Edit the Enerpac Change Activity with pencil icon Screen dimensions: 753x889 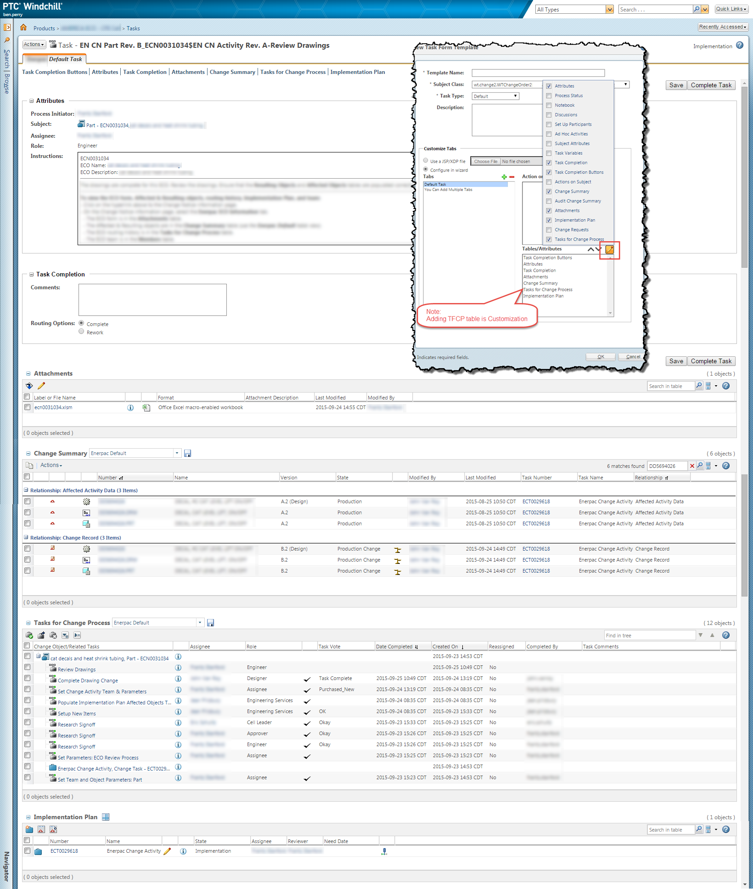[167, 851]
